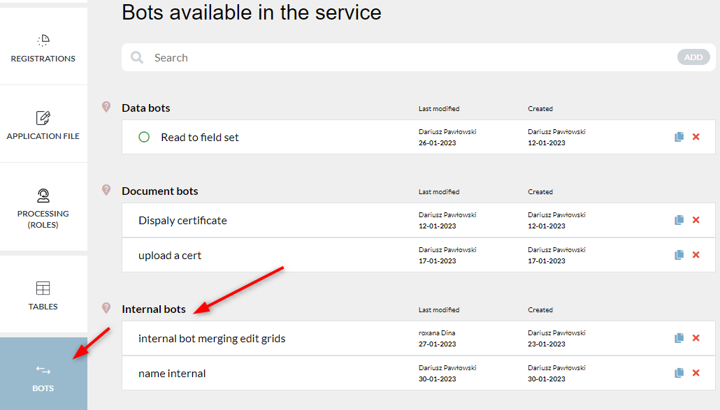Copy the internal bot merging edit grids
The width and height of the screenshot is (720, 410).
click(x=679, y=338)
